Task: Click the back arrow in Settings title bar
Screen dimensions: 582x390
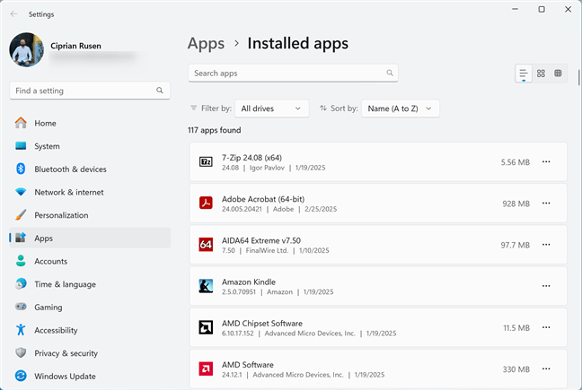Action: click(13, 14)
